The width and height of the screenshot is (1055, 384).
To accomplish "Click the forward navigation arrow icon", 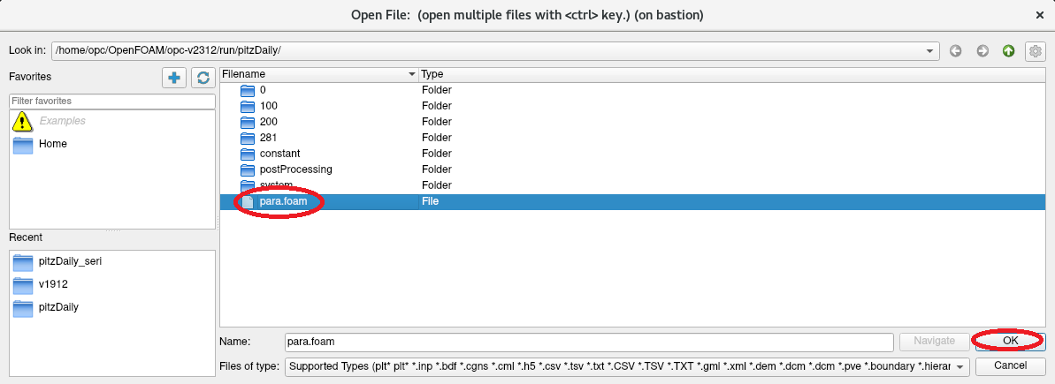I will coord(982,51).
